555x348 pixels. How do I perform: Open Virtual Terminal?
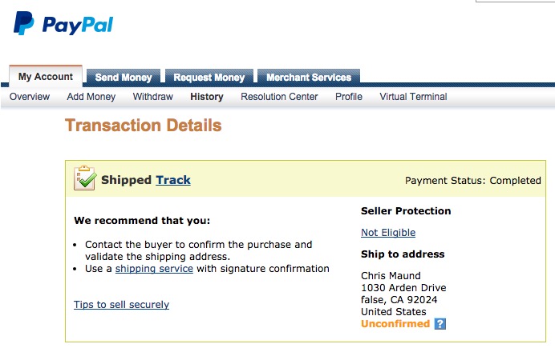(413, 97)
